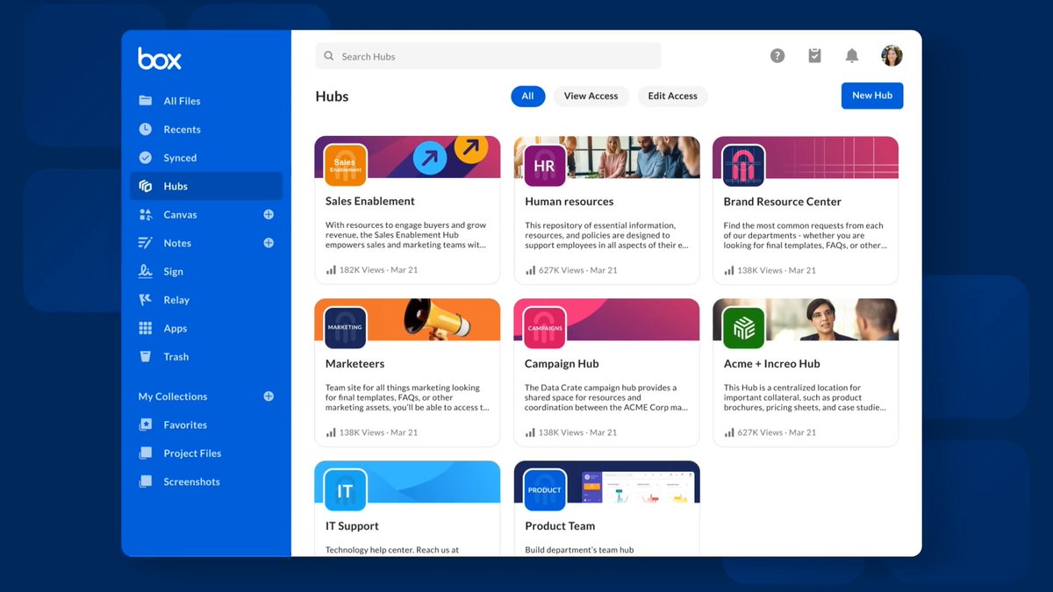Click the Favorites collection icon
This screenshot has width=1053, height=592.
point(146,424)
